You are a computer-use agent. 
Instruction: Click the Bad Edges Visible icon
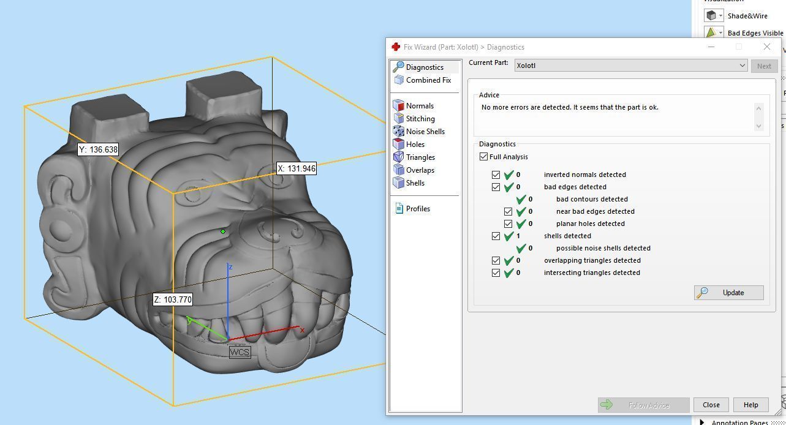[711, 32]
